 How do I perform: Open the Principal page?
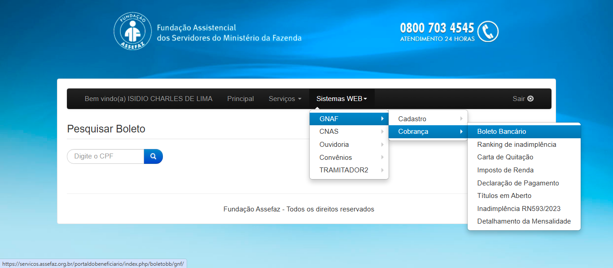(241, 99)
